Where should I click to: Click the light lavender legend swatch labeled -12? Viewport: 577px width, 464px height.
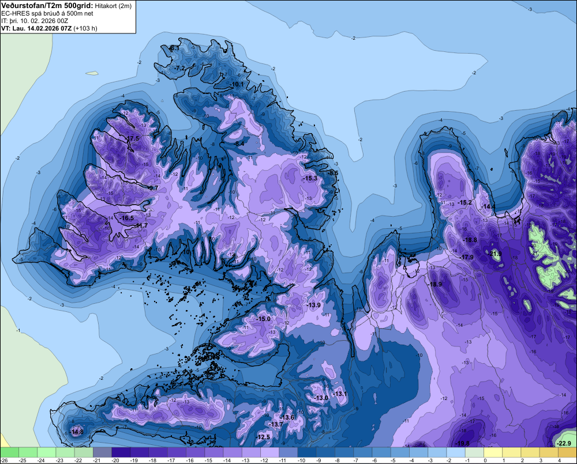pos(269,452)
